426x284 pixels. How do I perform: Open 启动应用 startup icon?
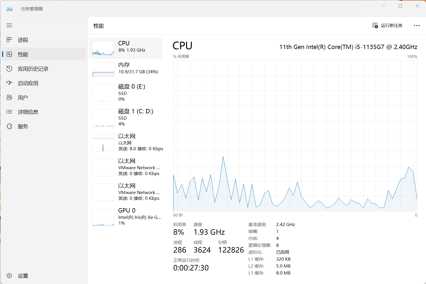[9, 83]
